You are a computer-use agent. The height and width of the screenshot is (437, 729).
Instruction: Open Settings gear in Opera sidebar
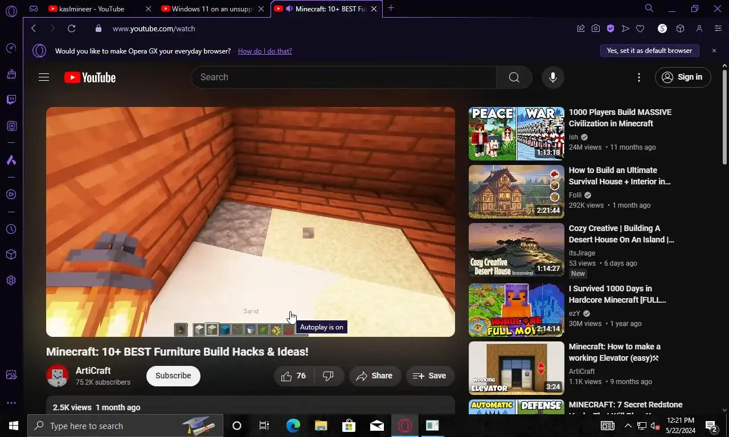(11, 281)
